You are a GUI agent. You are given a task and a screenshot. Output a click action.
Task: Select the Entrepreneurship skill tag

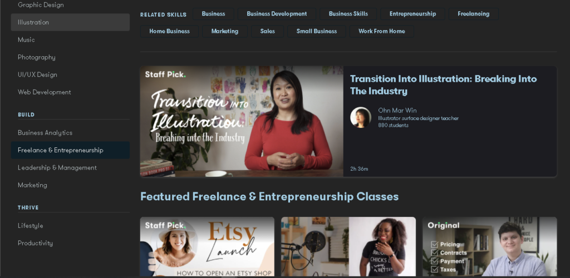(412, 14)
